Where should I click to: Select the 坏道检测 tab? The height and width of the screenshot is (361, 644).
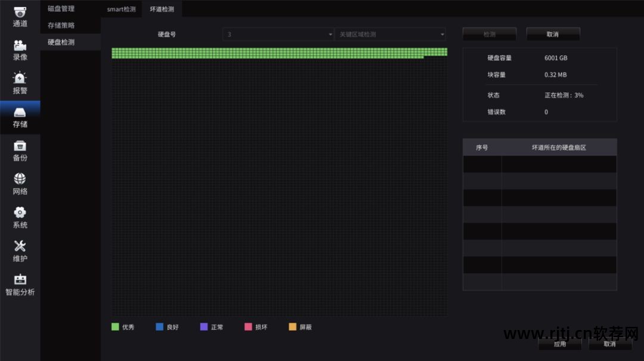pos(162,9)
